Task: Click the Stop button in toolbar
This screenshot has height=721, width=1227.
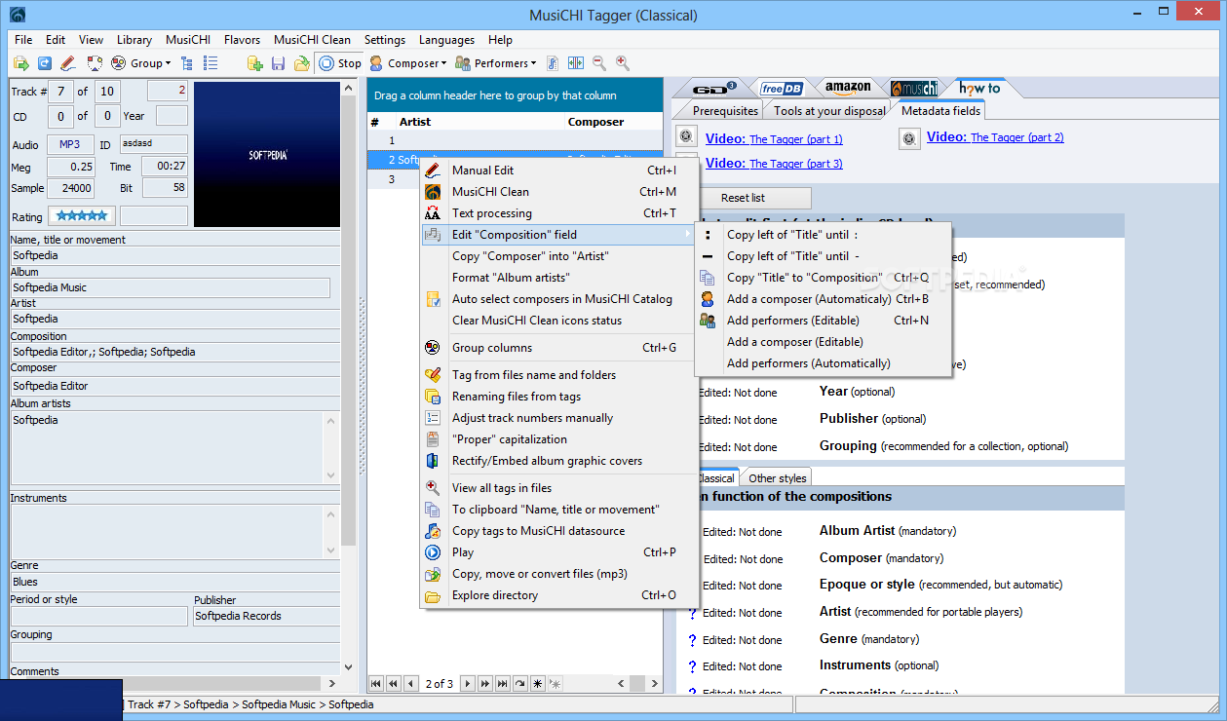Action: click(339, 63)
